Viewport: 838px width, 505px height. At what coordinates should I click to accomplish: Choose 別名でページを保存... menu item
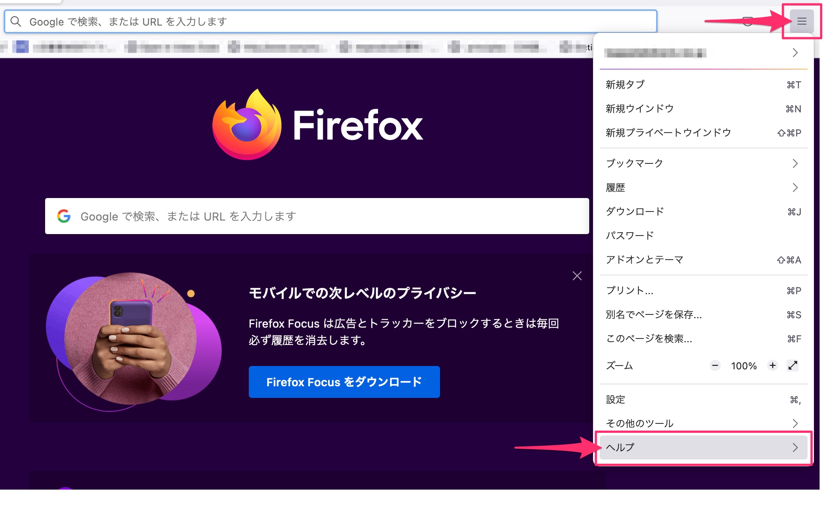click(x=703, y=314)
